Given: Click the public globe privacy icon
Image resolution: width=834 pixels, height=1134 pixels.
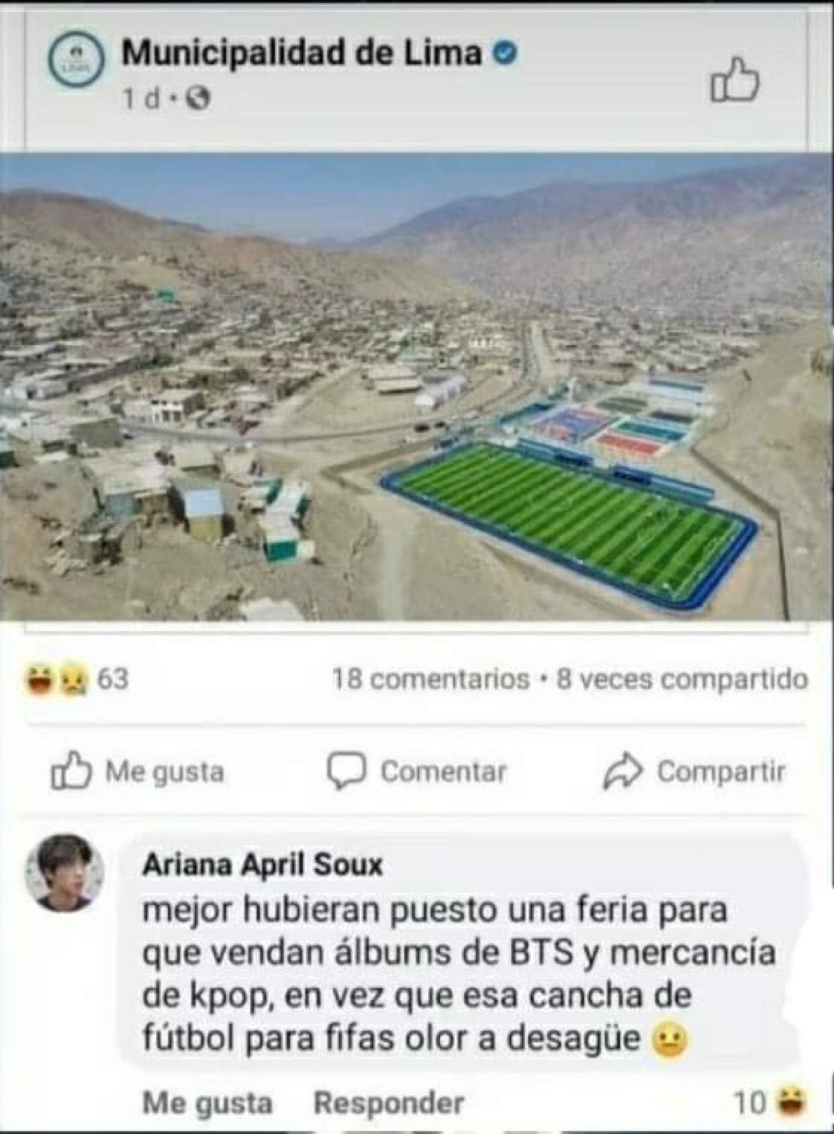Looking at the screenshot, I should [x=198, y=99].
